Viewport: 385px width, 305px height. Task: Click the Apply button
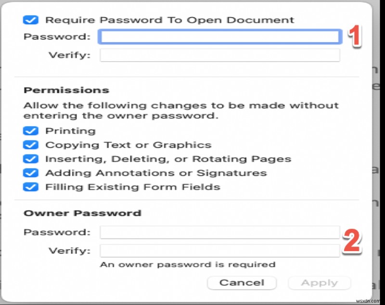319,283
